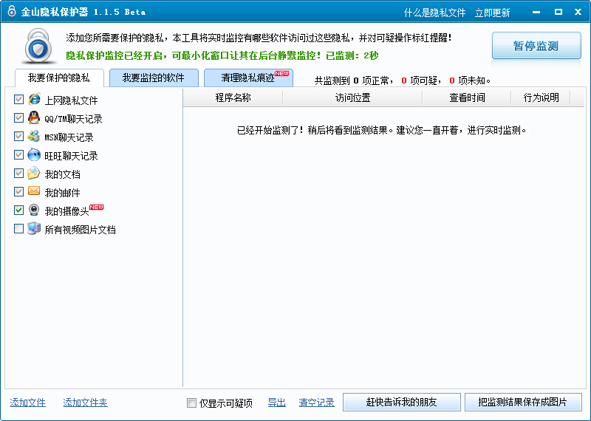This screenshot has height=421, width=591.
Task: Click the 我的文档 folder icon
Action: pos(34,174)
